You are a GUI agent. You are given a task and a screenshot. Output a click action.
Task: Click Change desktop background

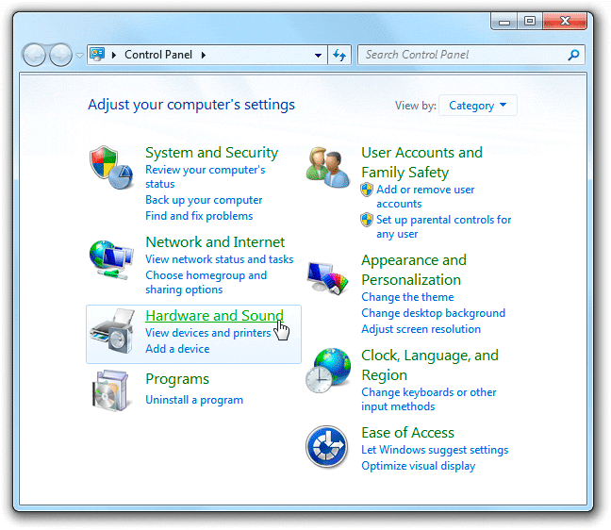coord(433,313)
